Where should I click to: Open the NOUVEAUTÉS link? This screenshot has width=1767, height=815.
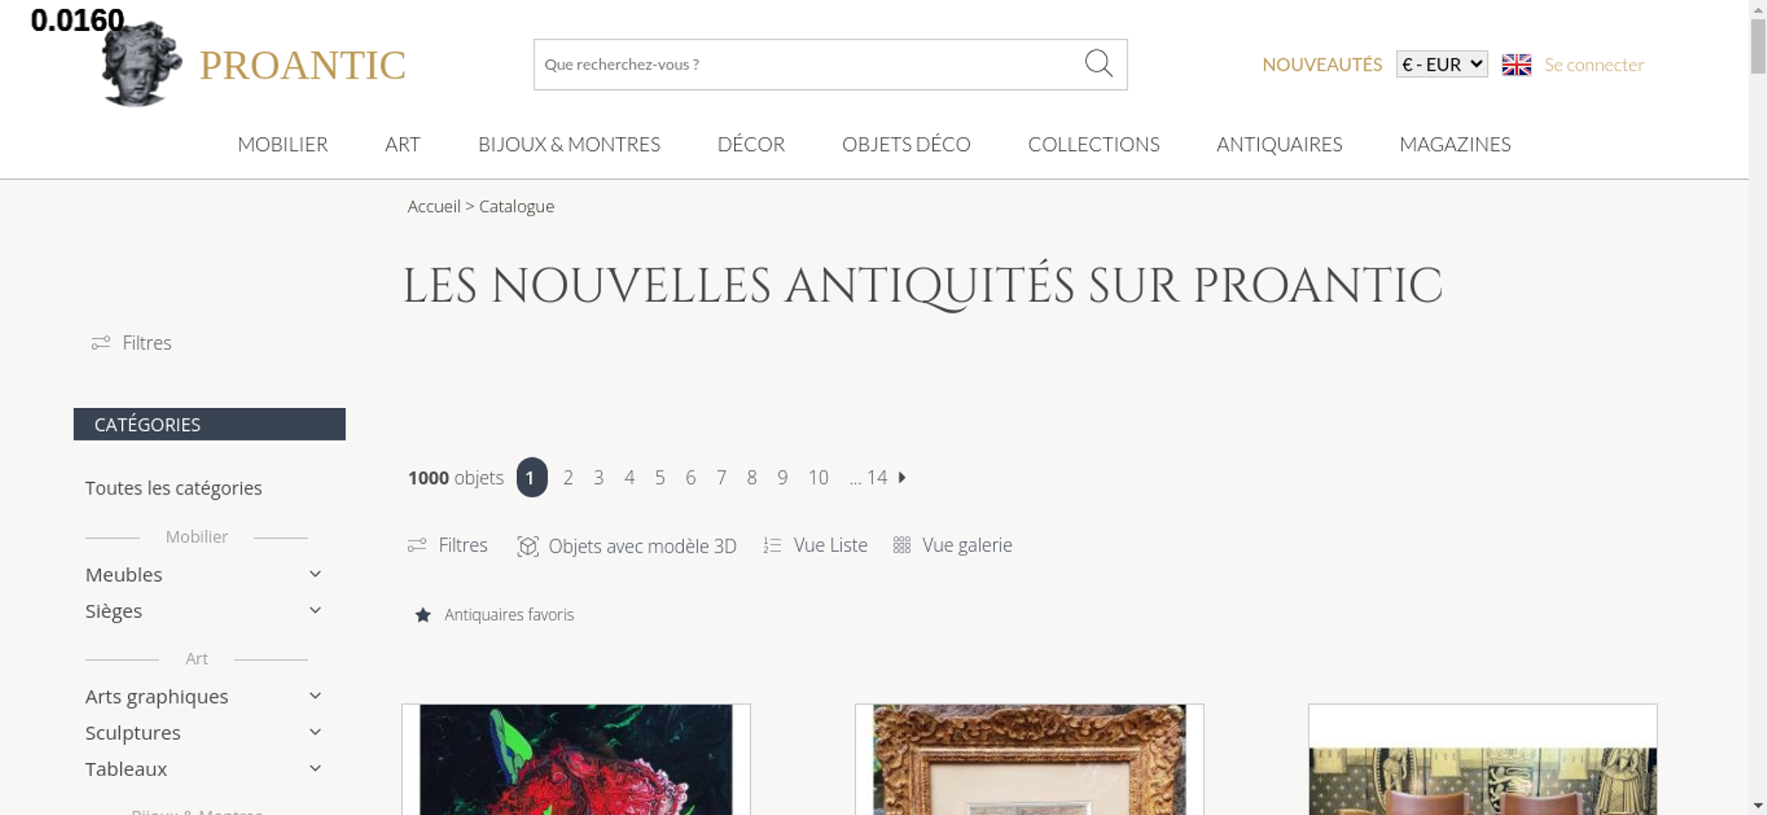[x=1322, y=64]
